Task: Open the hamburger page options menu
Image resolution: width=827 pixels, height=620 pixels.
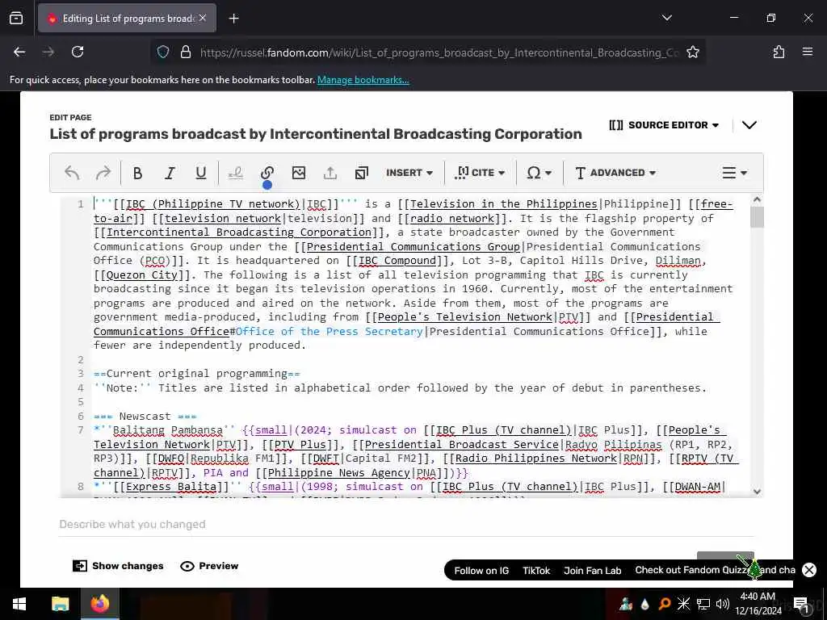Action: 734,173
